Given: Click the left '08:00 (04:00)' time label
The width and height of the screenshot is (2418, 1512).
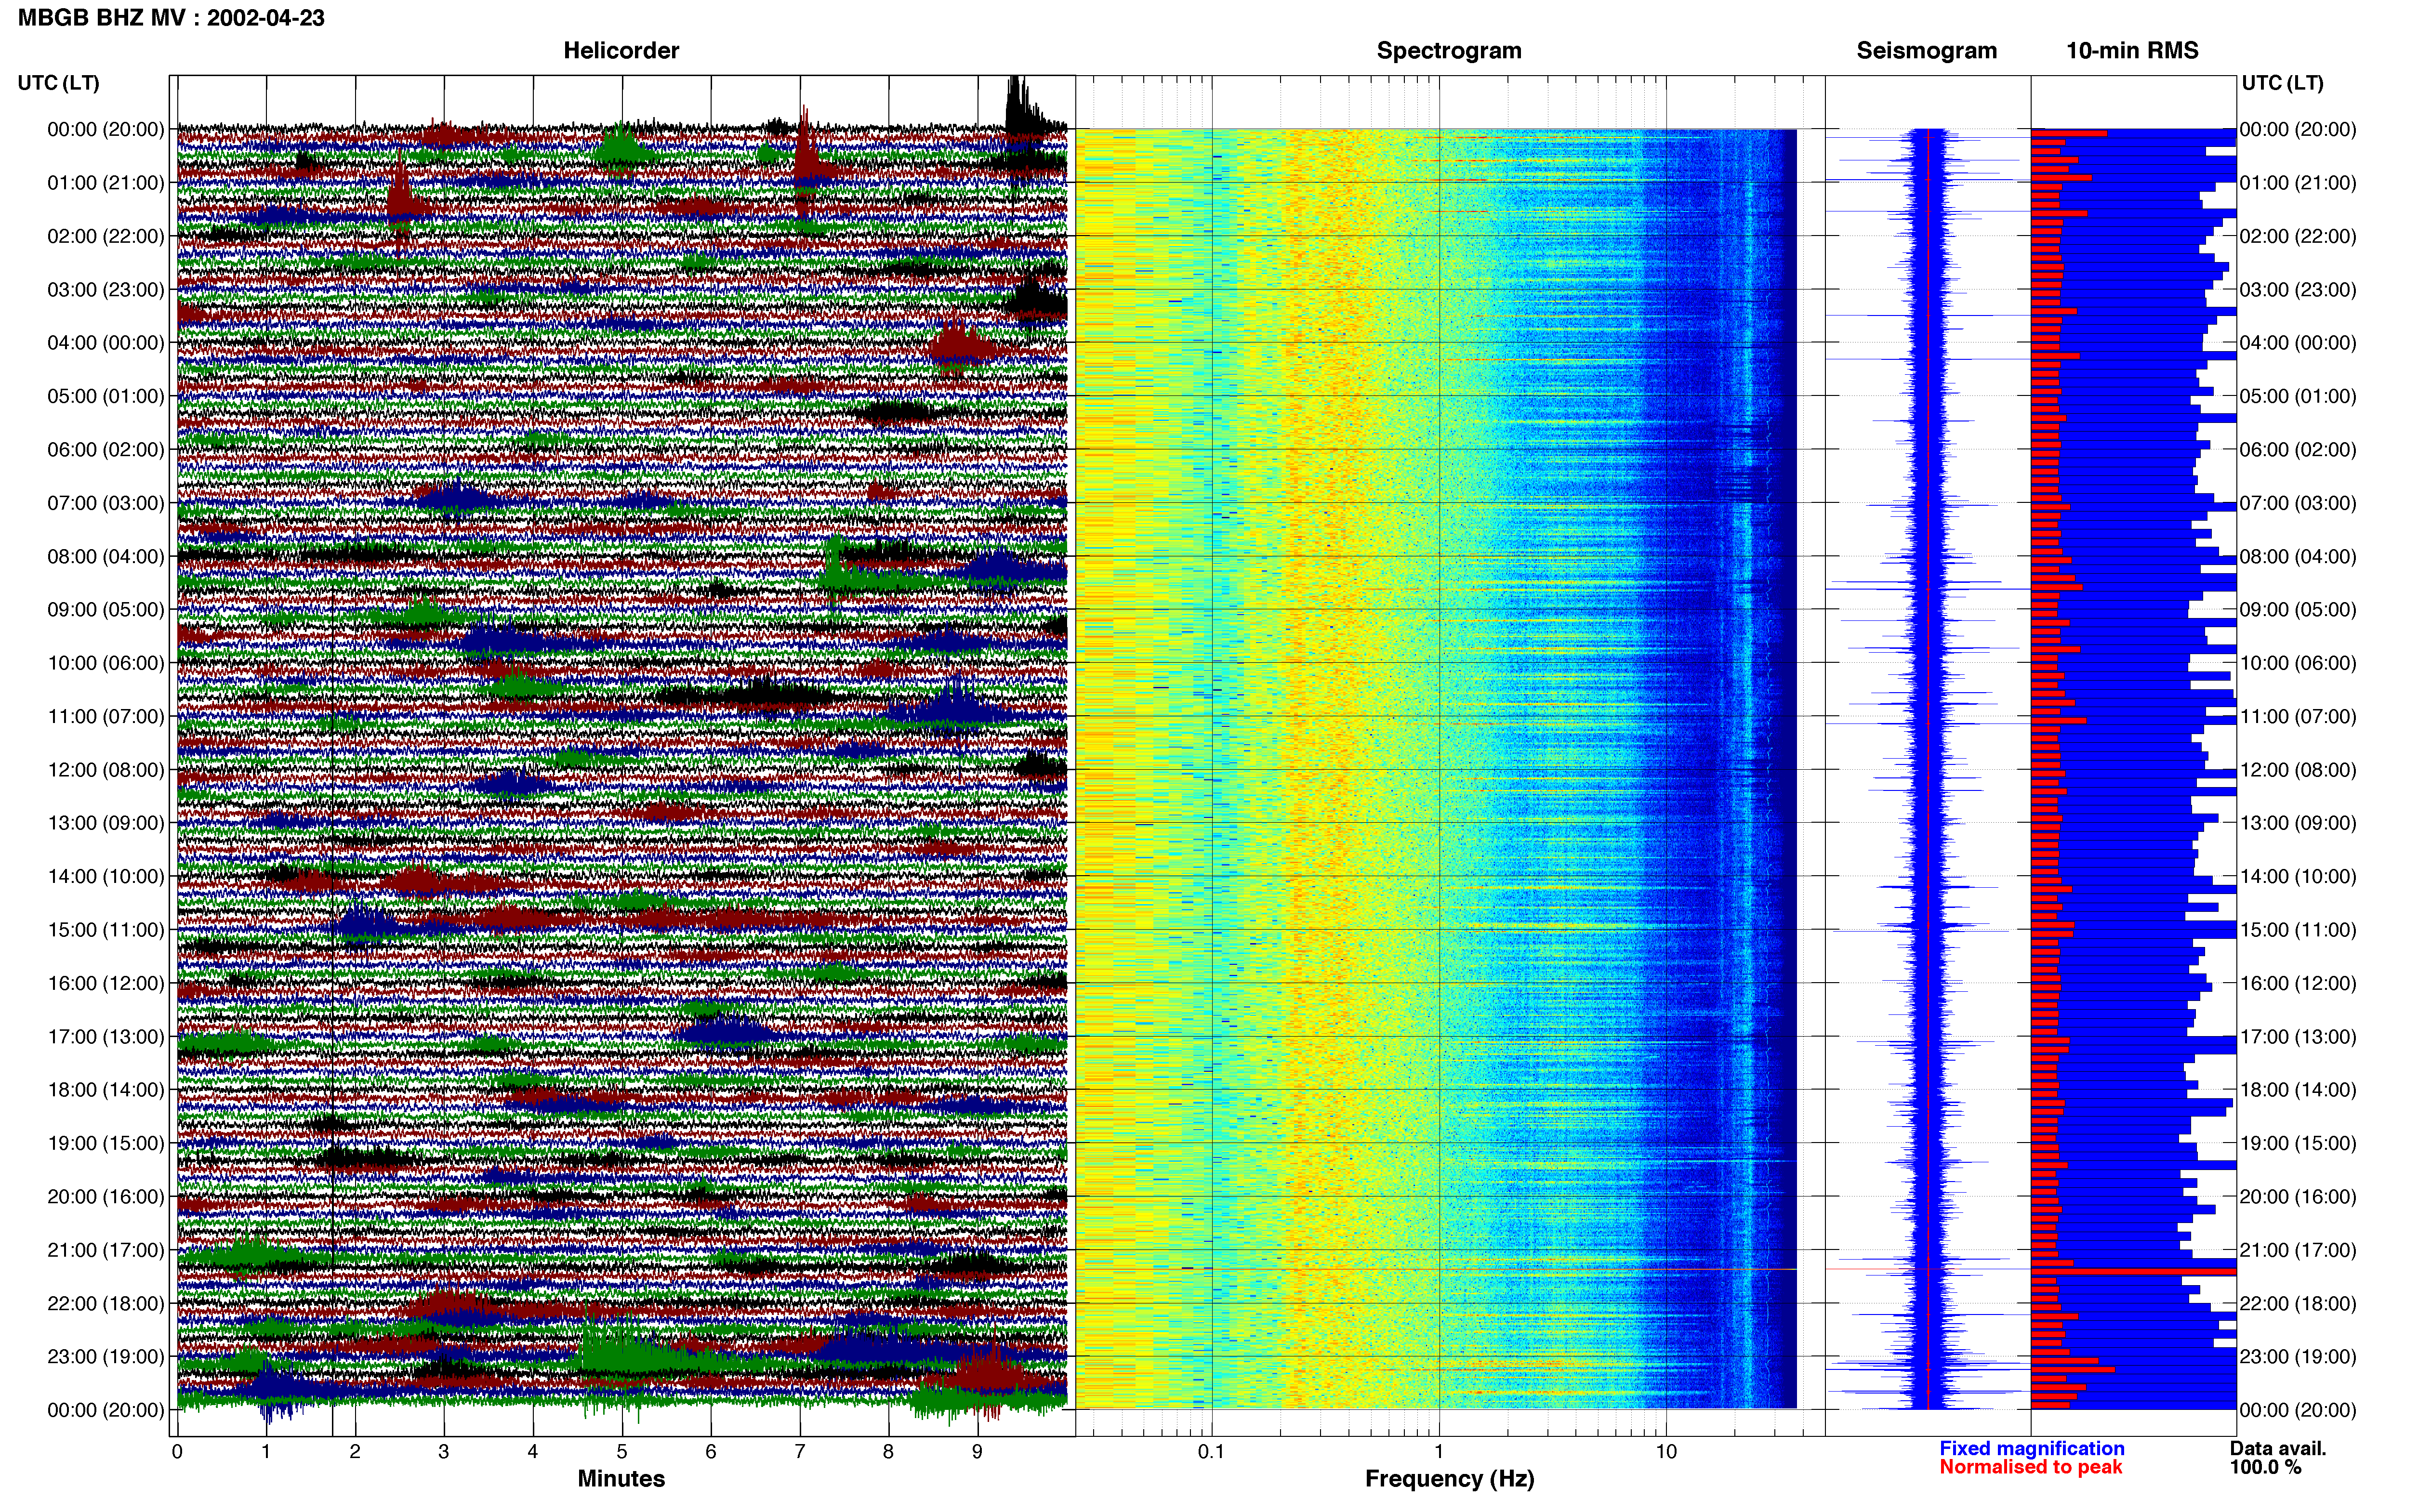Looking at the screenshot, I should coord(105,557).
